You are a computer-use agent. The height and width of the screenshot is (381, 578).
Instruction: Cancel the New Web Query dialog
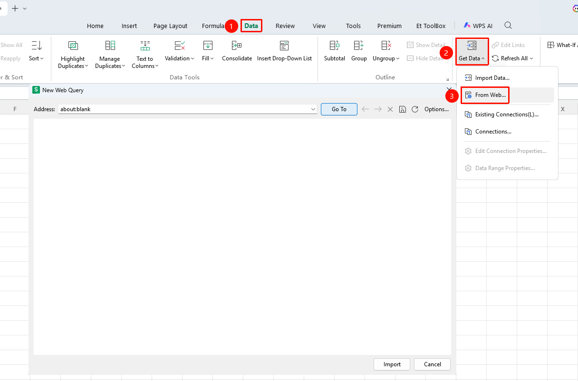(x=433, y=364)
